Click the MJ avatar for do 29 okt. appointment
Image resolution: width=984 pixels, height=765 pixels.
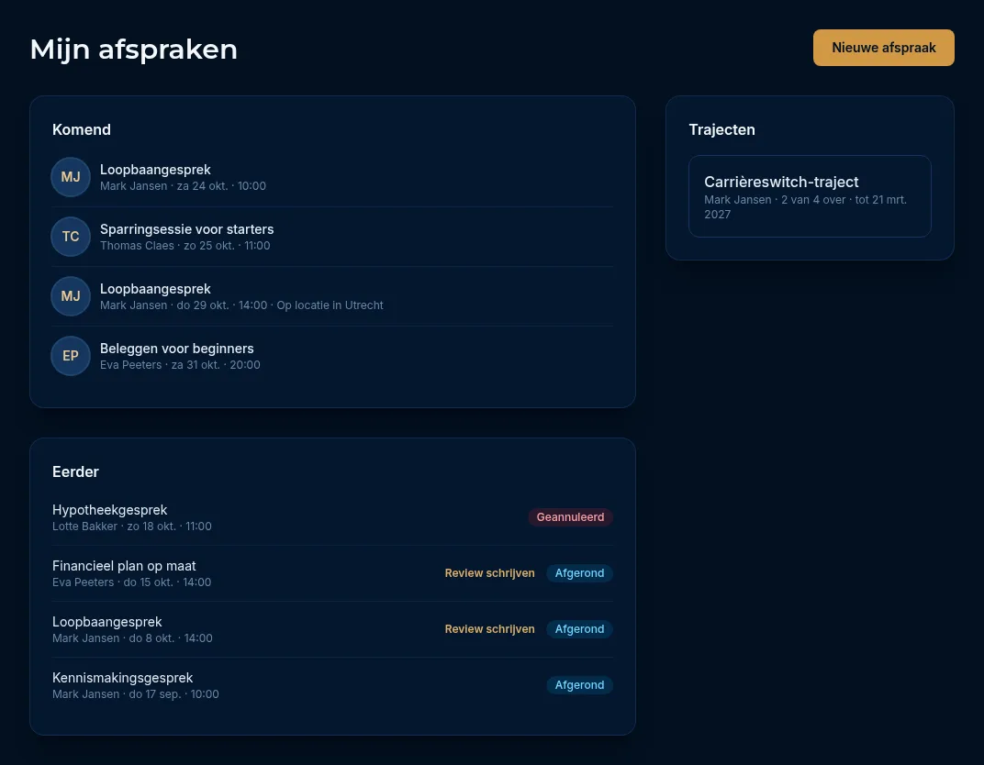[71, 296]
